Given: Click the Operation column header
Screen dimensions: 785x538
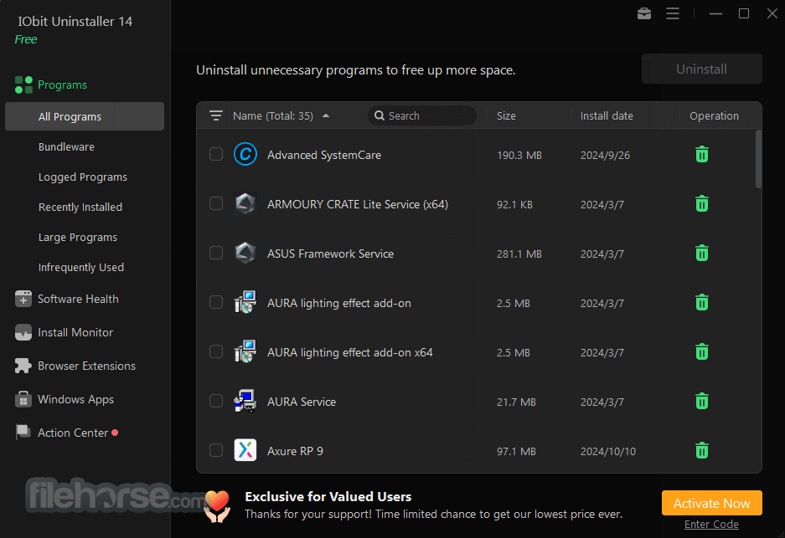Looking at the screenshot, I should click(x=714, y=116).
